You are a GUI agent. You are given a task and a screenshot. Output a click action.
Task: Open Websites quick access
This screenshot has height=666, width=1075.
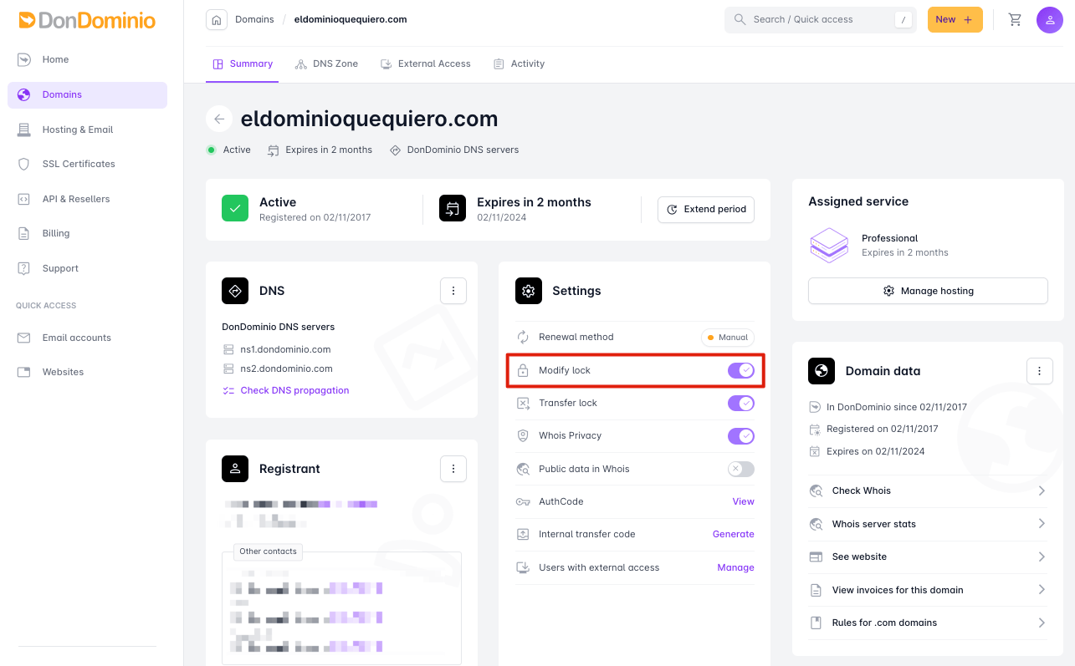click(x=87, y=372)
